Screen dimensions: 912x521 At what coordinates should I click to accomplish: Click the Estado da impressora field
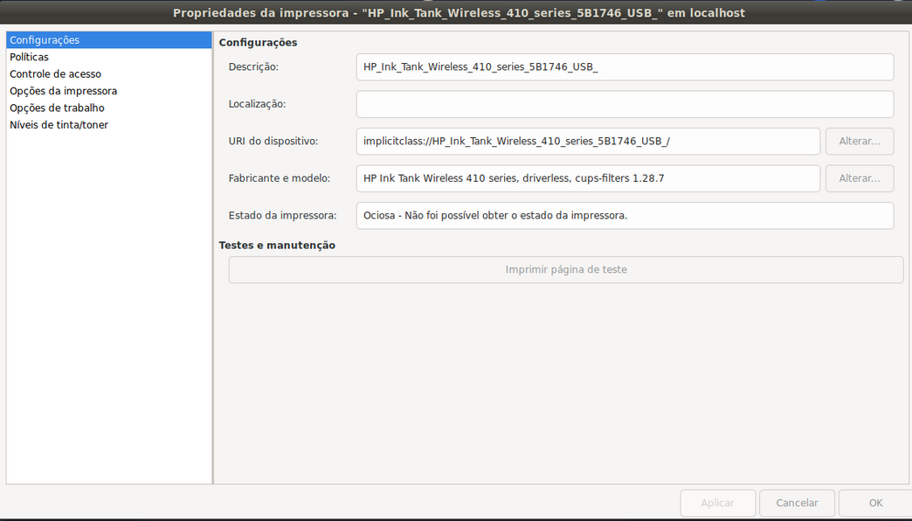pyautogui.click(x=625, y=215)
